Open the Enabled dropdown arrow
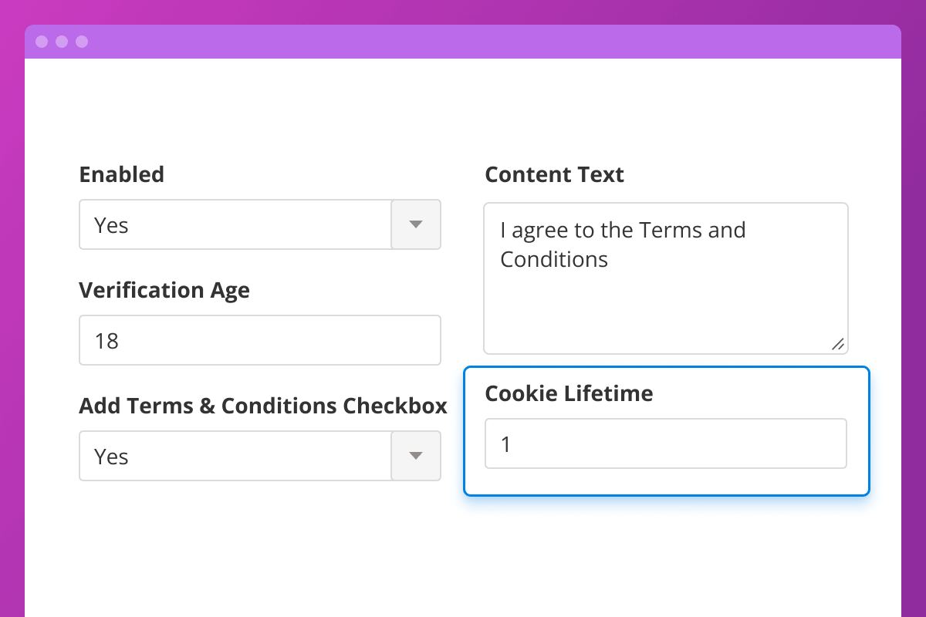 point(416,224)
